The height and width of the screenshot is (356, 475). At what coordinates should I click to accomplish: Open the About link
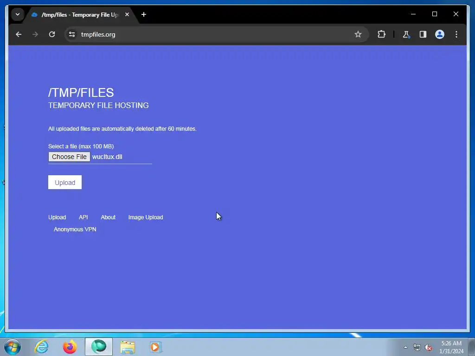tap(108, 217)
